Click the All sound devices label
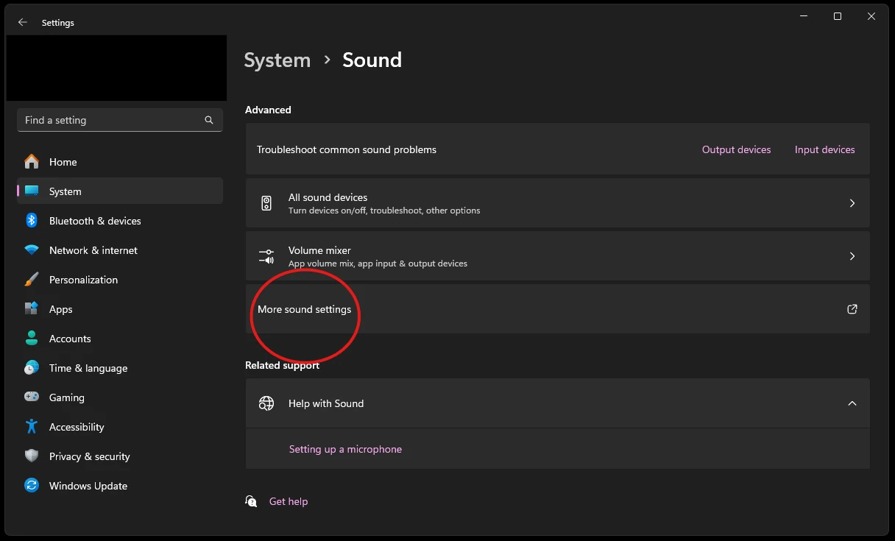 (328, 197)
